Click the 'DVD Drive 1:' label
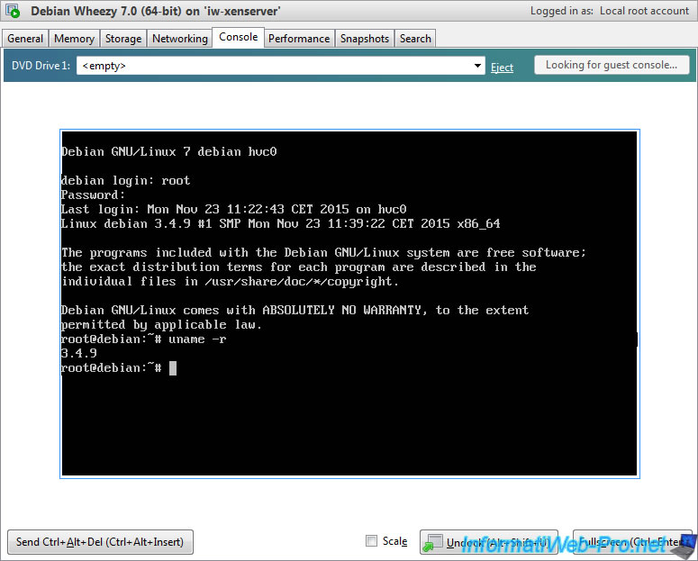Viewport: 698px width, 561px height. pyautogui.click(x=41, y=66)
